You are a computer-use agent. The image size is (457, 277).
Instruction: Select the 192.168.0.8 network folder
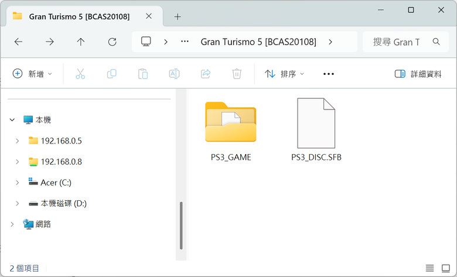pos(56,162)
